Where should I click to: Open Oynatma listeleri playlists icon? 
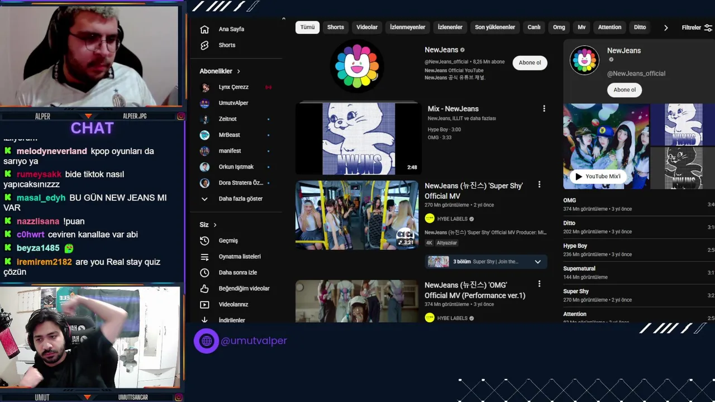pyautogui.click(x=204, y=257)
